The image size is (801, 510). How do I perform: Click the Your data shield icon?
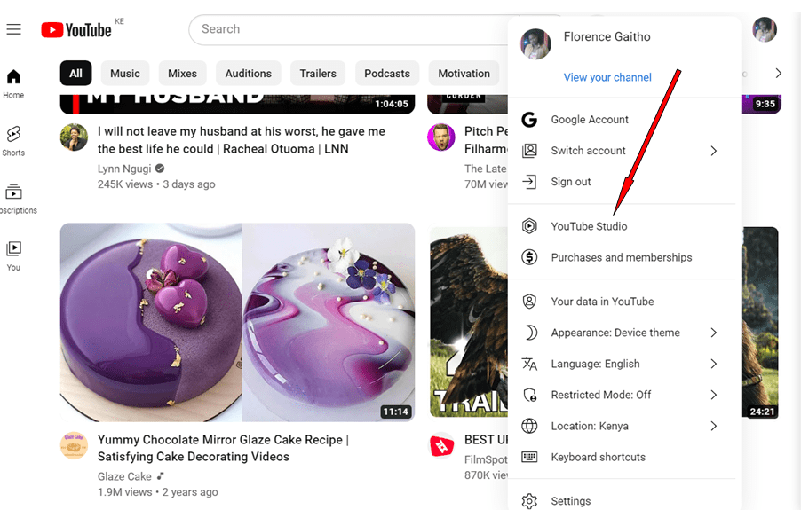coord(529,302)
